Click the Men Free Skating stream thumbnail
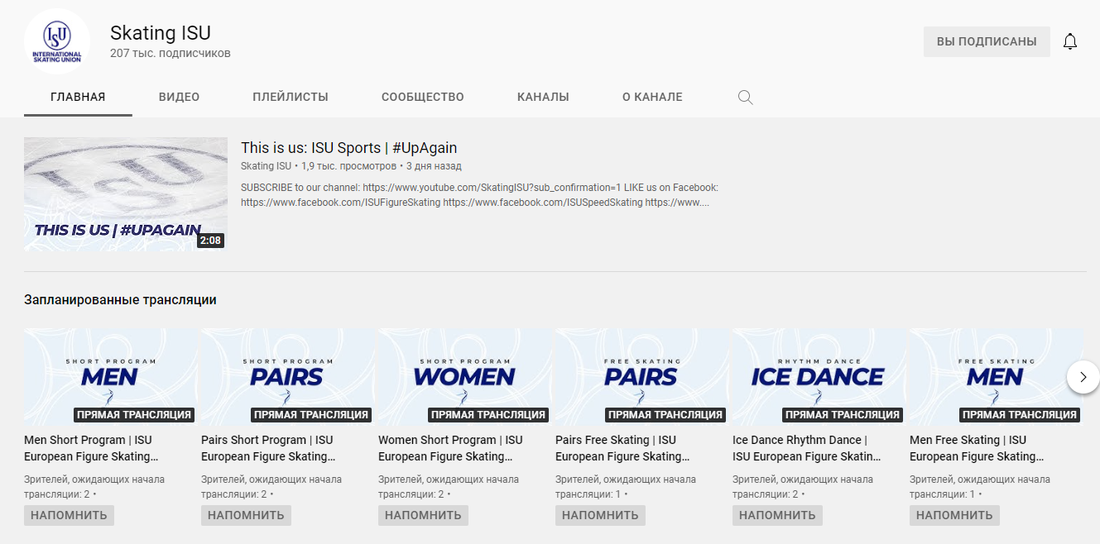Viewport: 1100px width, 544px height. coord(995,377)
